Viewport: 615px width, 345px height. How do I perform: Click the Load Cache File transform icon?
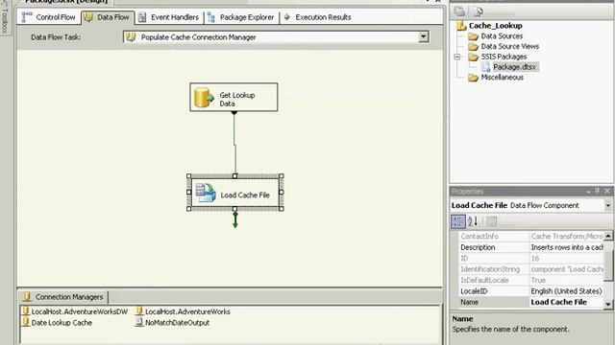pos(206,193)
